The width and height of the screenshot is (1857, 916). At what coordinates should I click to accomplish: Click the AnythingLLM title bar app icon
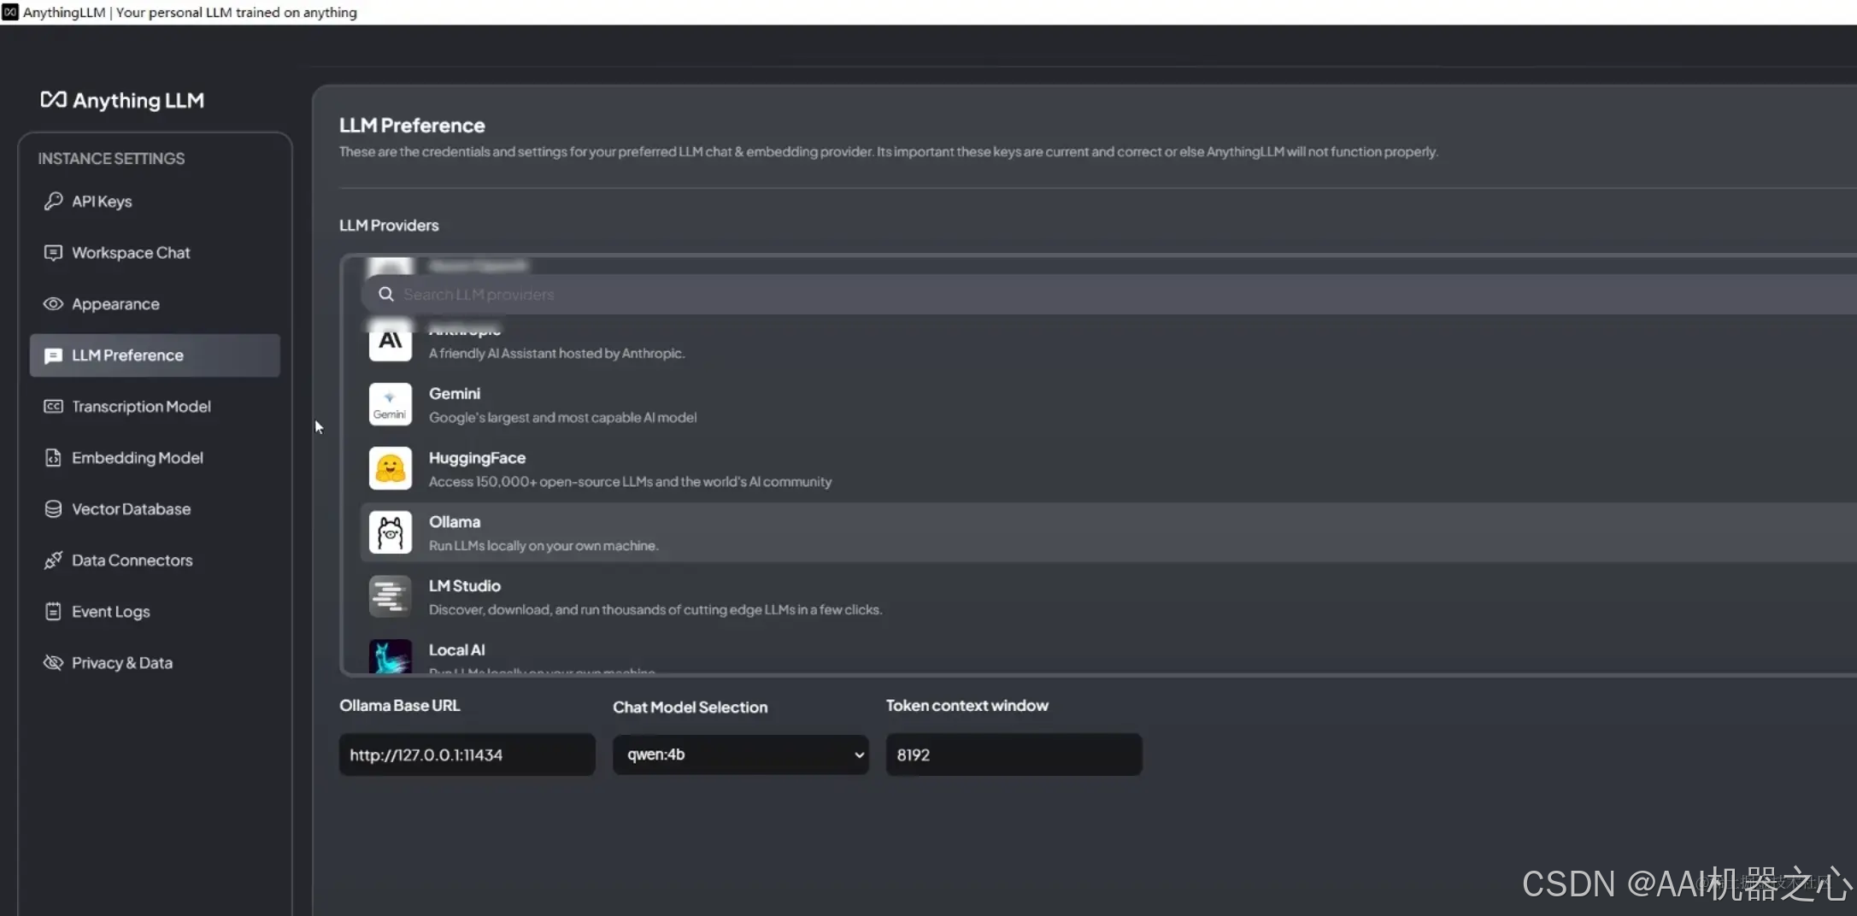[x=10, y=12]
